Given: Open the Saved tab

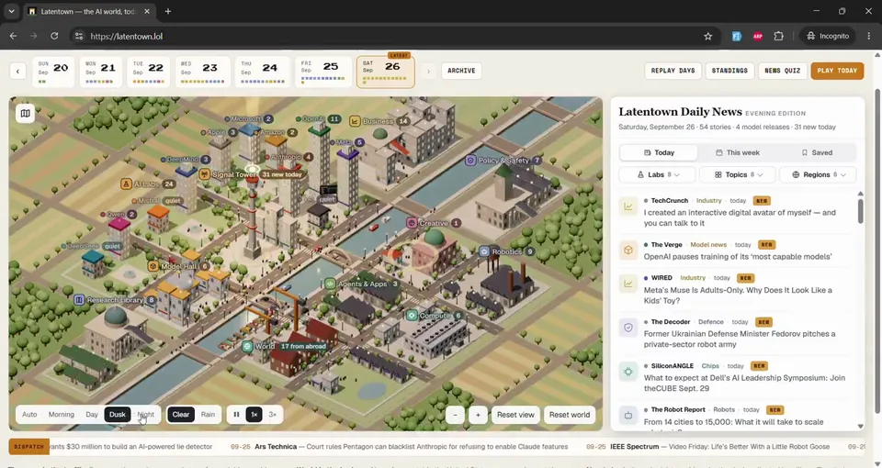Looking at the screenshot, I should coord(817,152).
